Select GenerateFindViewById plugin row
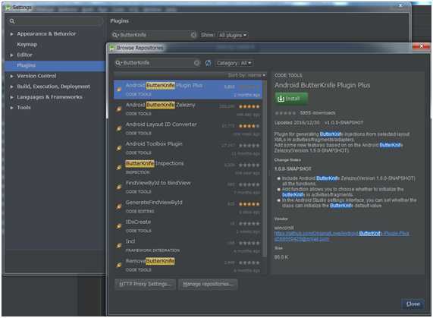The height and width of the screenshot is (318, 433). coord(188,206)
